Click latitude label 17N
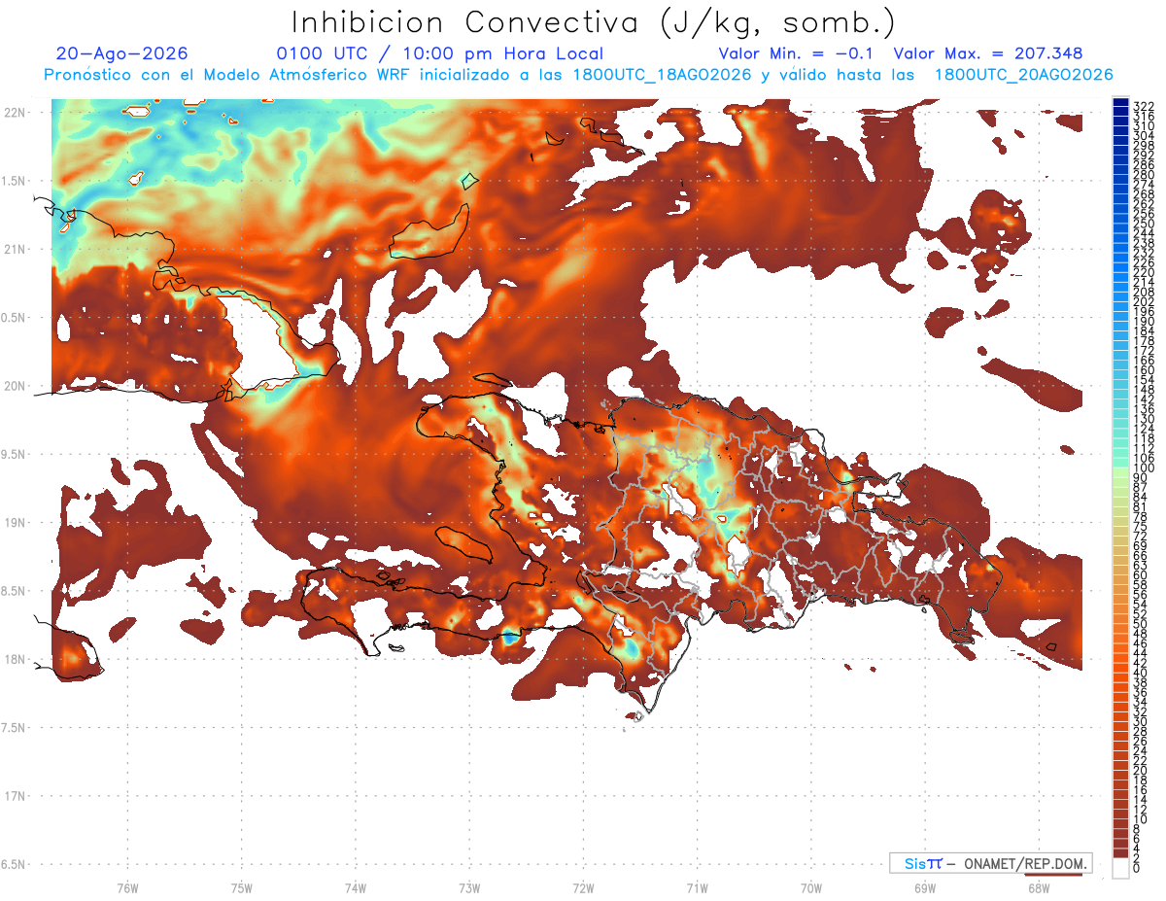Screen dimensions: 1166x901 click(14, 796)
